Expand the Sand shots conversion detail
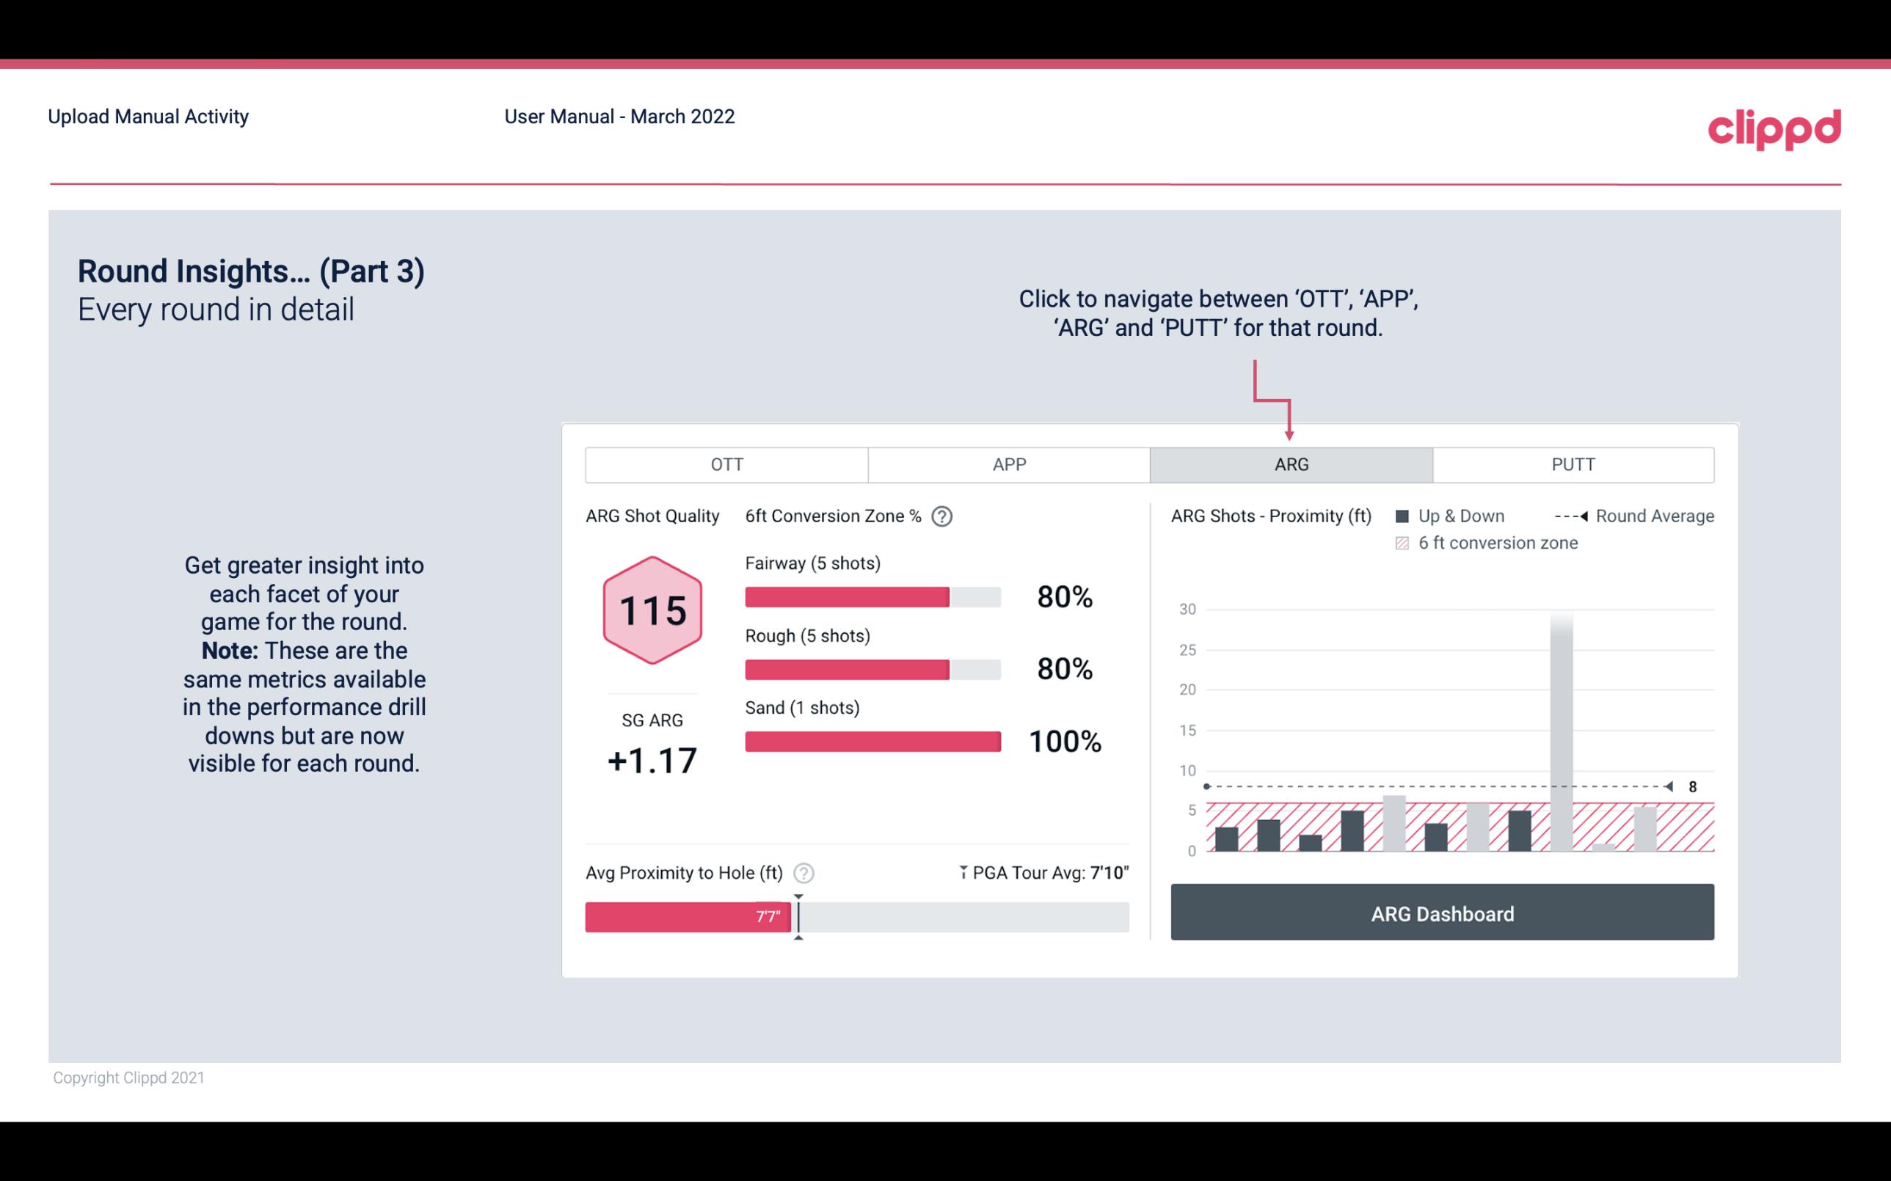The width and height of the screenshot is (1891, 1181). click(871, 740)
